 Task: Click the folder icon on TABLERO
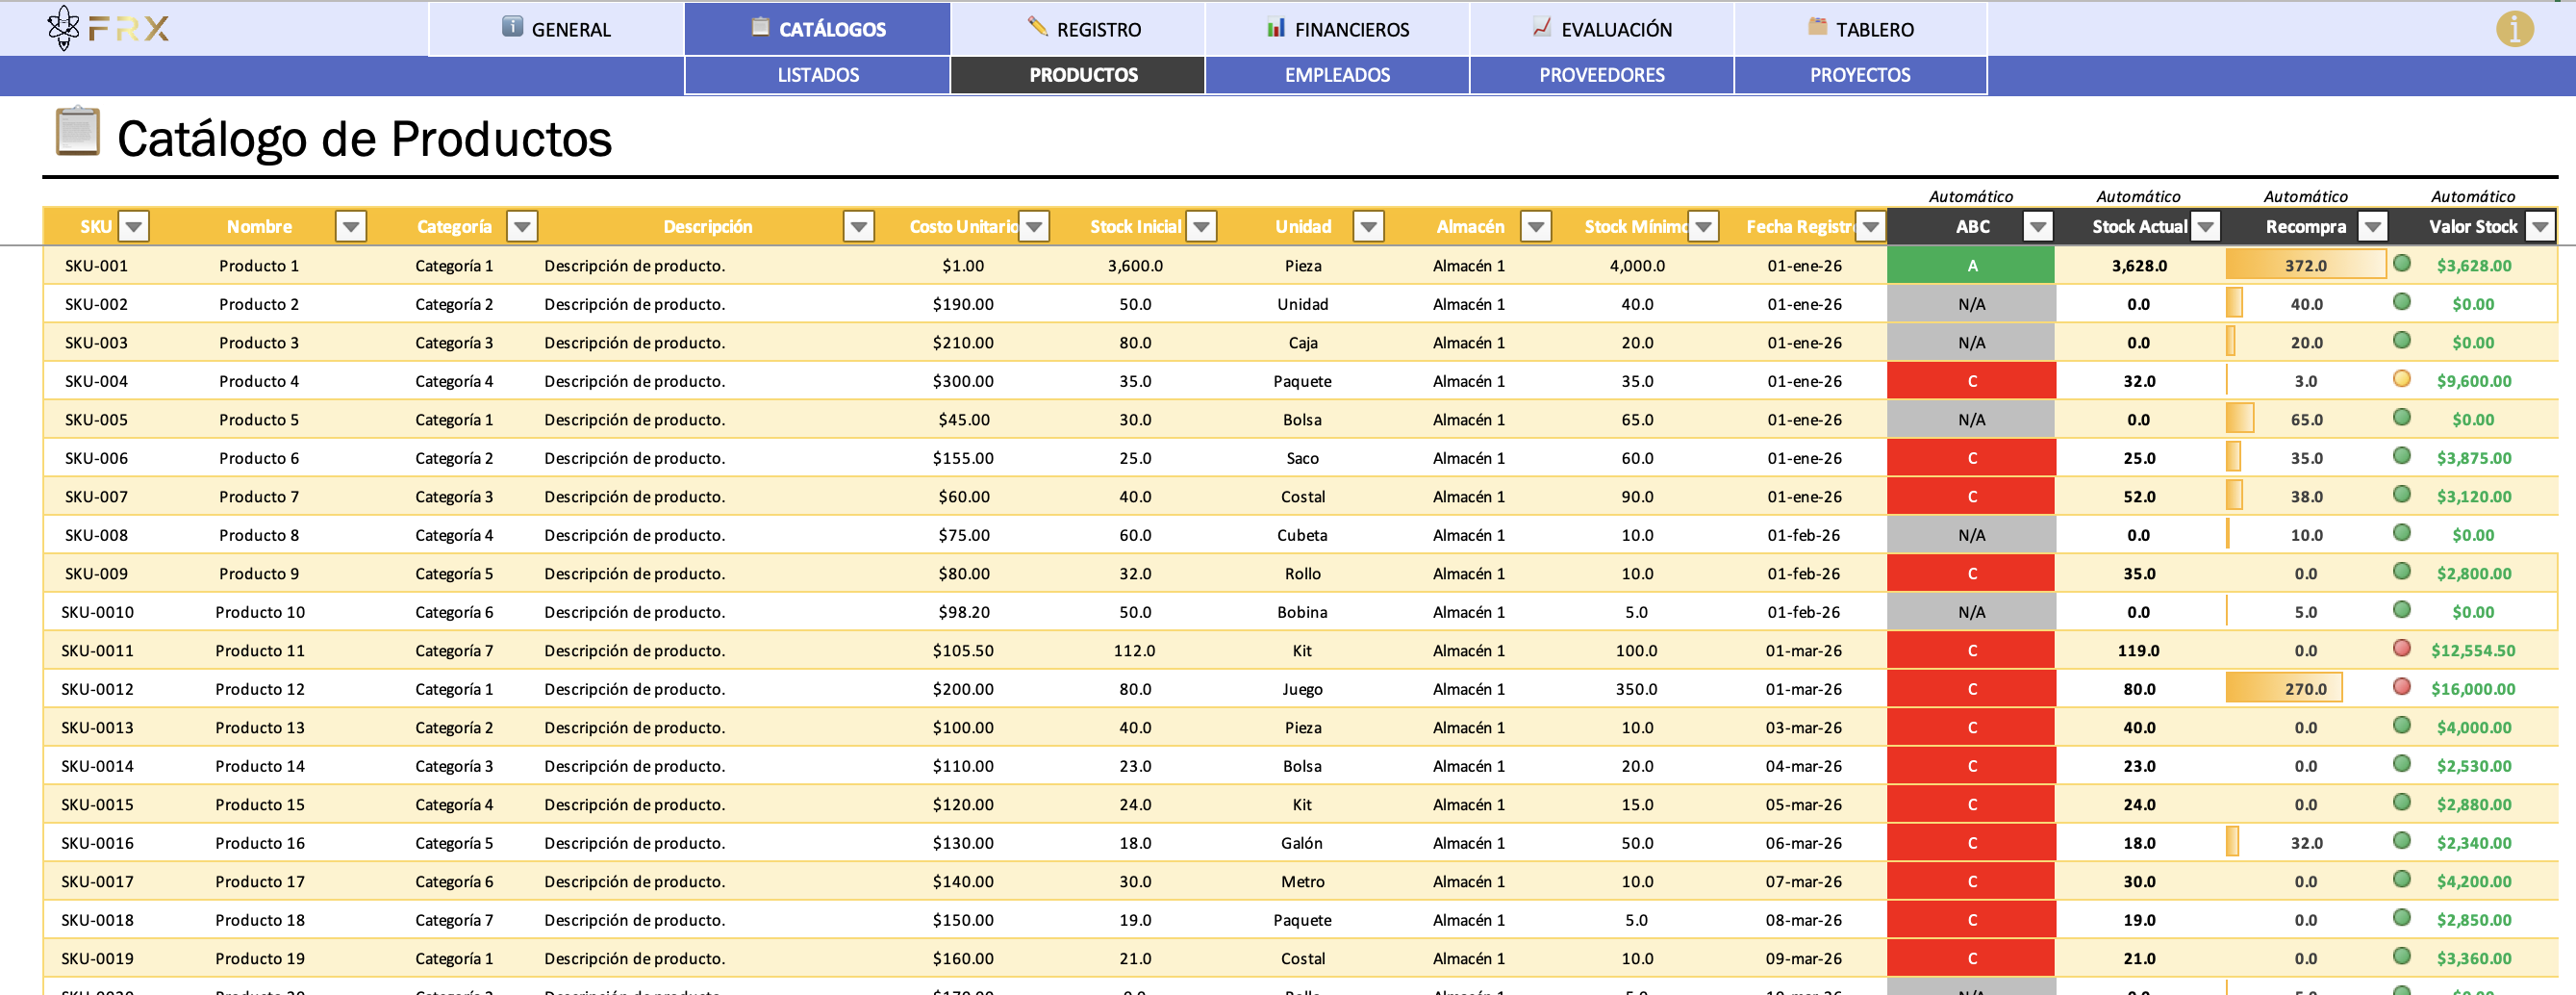[x=1817, y=27]
